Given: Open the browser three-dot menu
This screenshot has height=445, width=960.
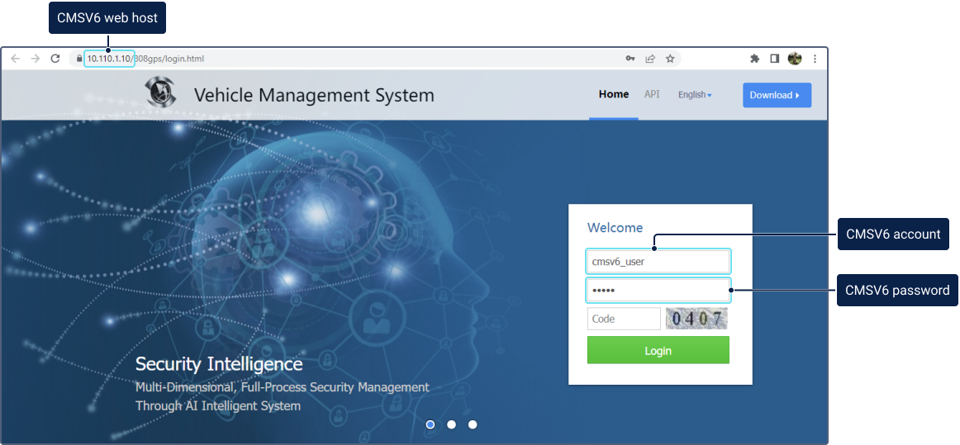Looking at the screenshot, I should tap(815, 59).
